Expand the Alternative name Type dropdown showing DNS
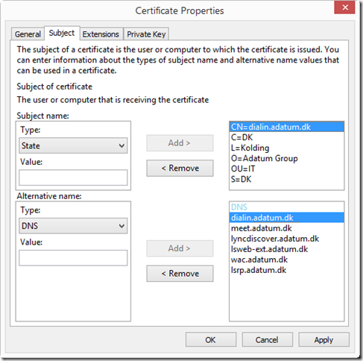 (x=73, y=226)
